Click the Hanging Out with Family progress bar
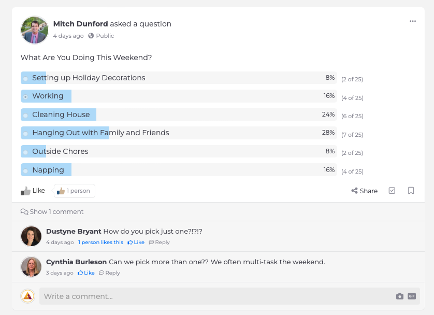Viewport: 434px width, 315px height. [x=179, y=133]
